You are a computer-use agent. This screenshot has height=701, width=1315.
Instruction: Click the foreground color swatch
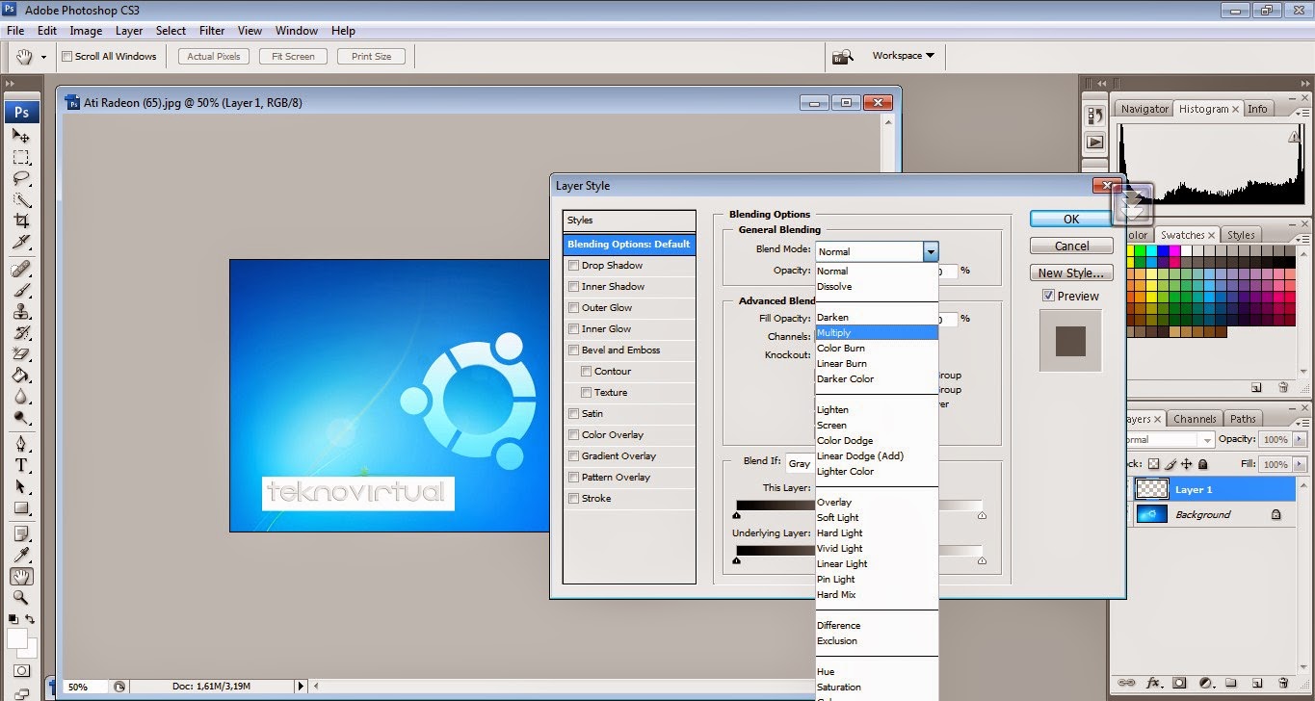coord(16,637)
